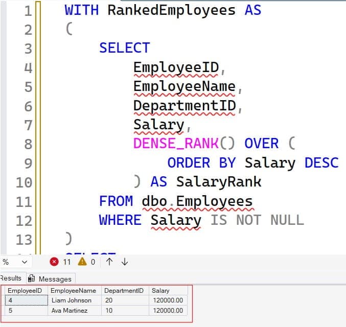Viewport: 346px width, 327px height.
Task: Click DepartmentID cell showing 20
Action: click(125, 300)
